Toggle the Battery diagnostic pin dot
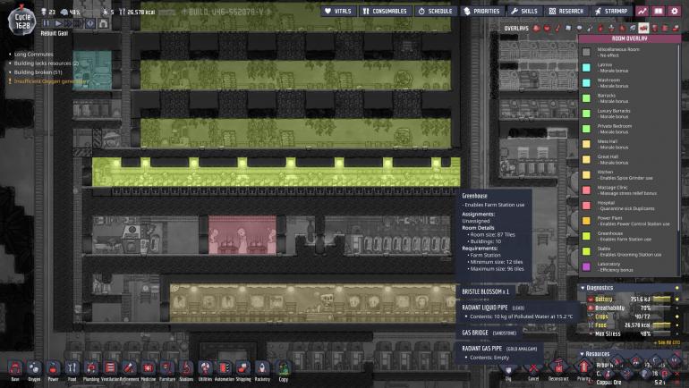689x388 pixels. click(677, 299)
